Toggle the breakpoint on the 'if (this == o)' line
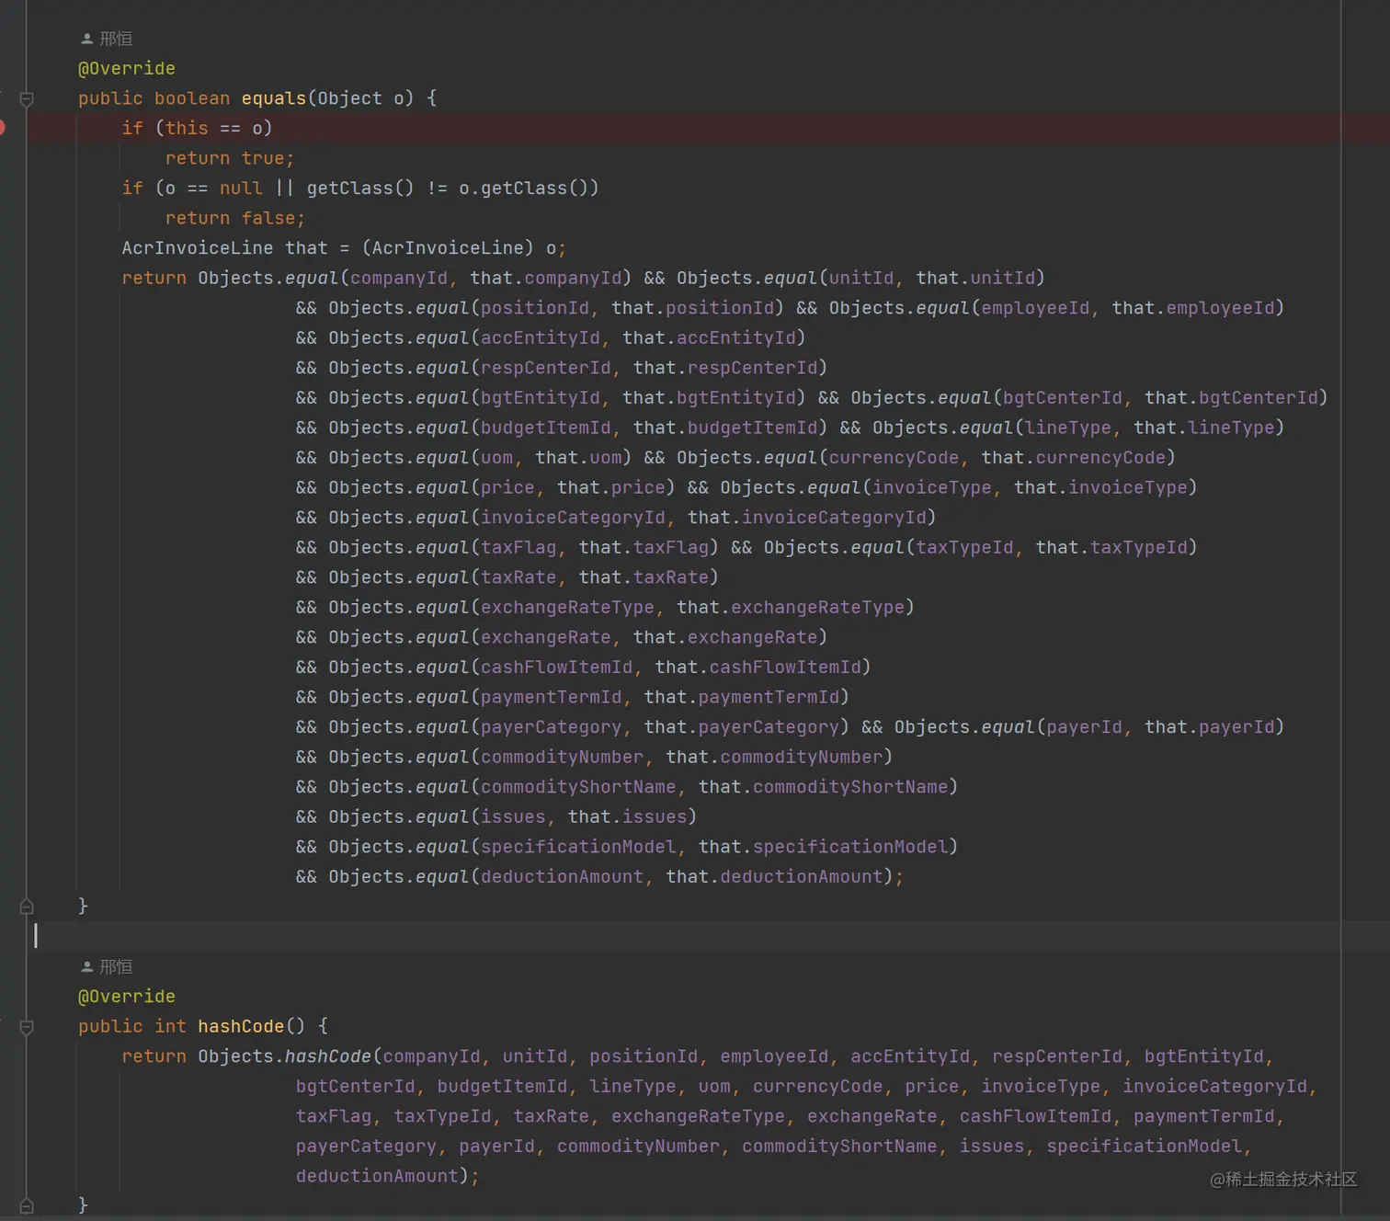Image resolution: width=1390 pixels, height=1221 pixels. [x=2, y=128]
